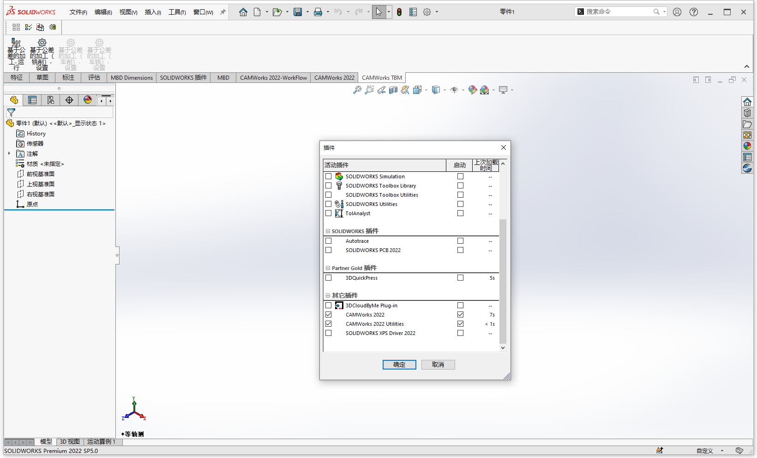The width and height of the screenshot is (757, 458).
Task: Open the ConfigurationManager tab
Action: pyautogui.click(x=51, y=100)
